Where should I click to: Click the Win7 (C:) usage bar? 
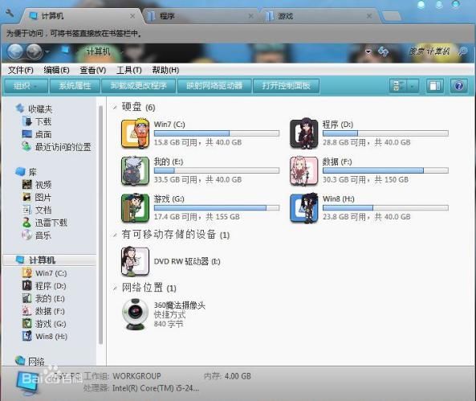click(217, 133)
